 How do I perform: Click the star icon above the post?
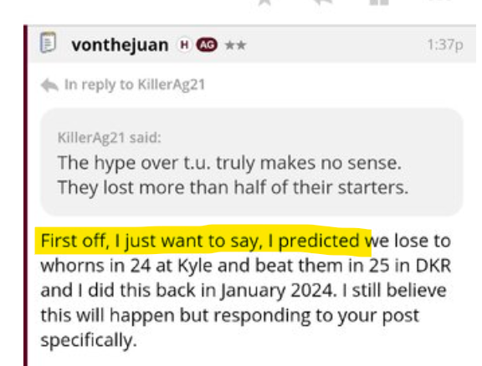click(x=264, y=3)
